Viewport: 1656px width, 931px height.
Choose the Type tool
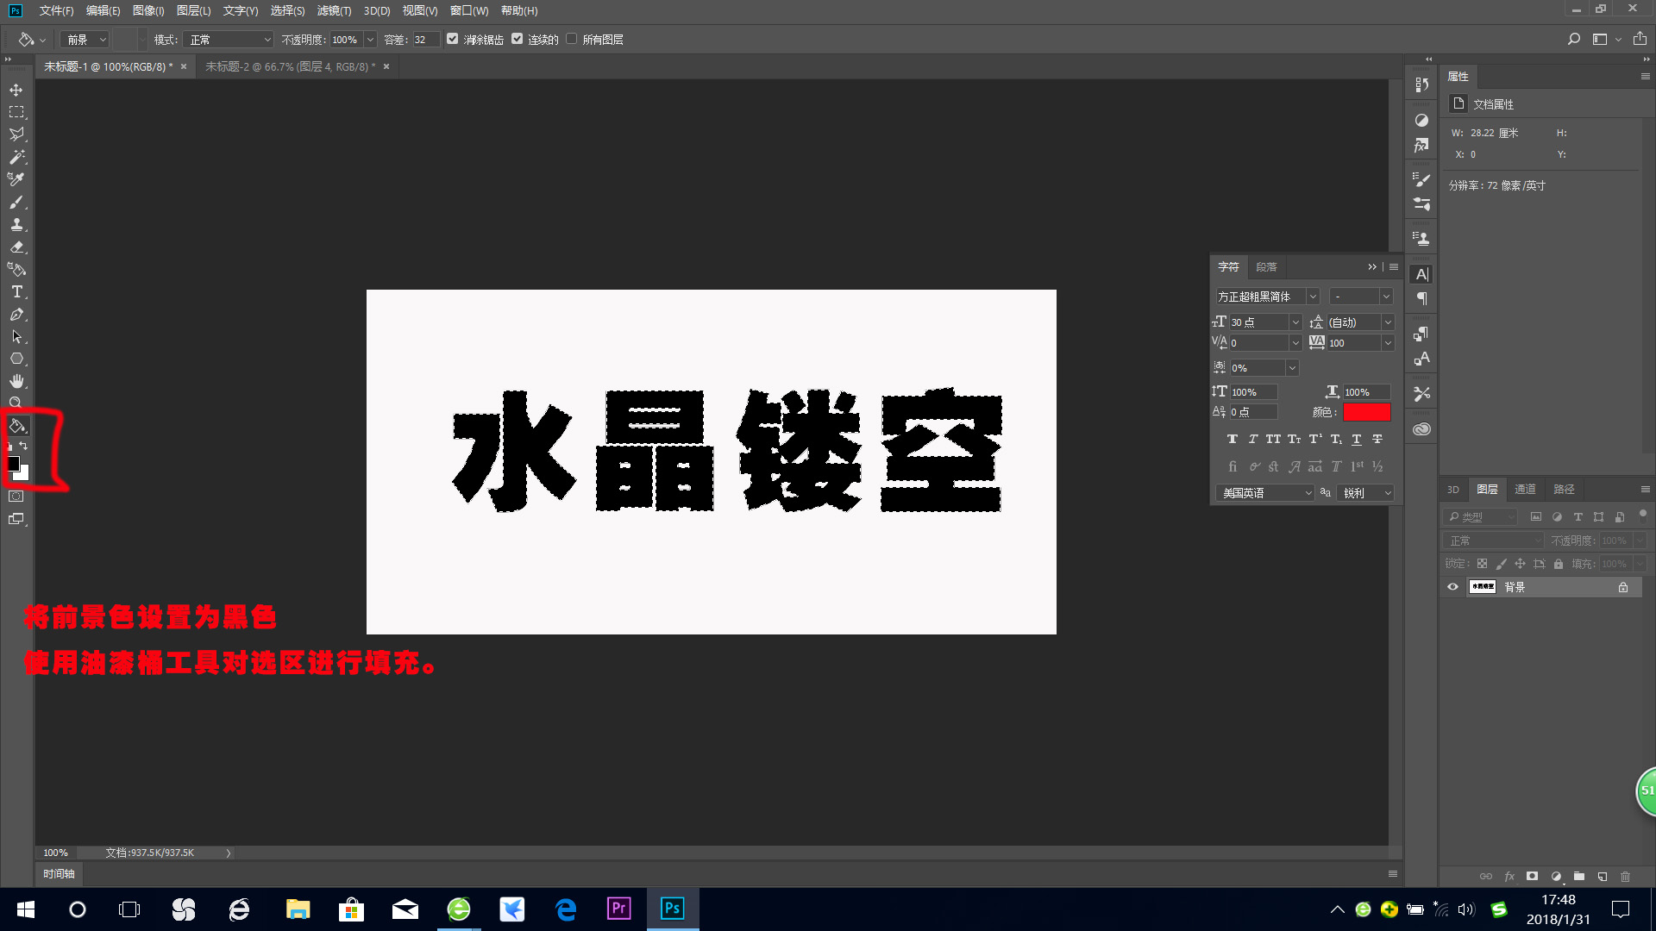(x=16, y=291)
